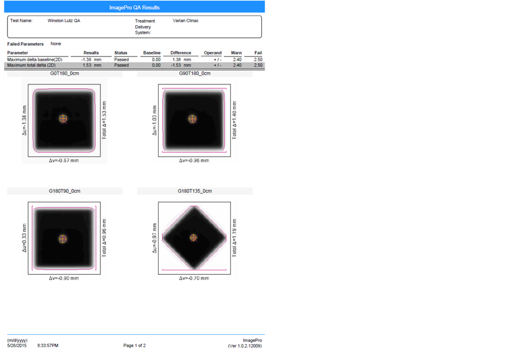Image resolution: width=515 pixels, height=349 pixels.
Task: Click the Δu=0.33 mm vertical label
Action: (25, 238)
